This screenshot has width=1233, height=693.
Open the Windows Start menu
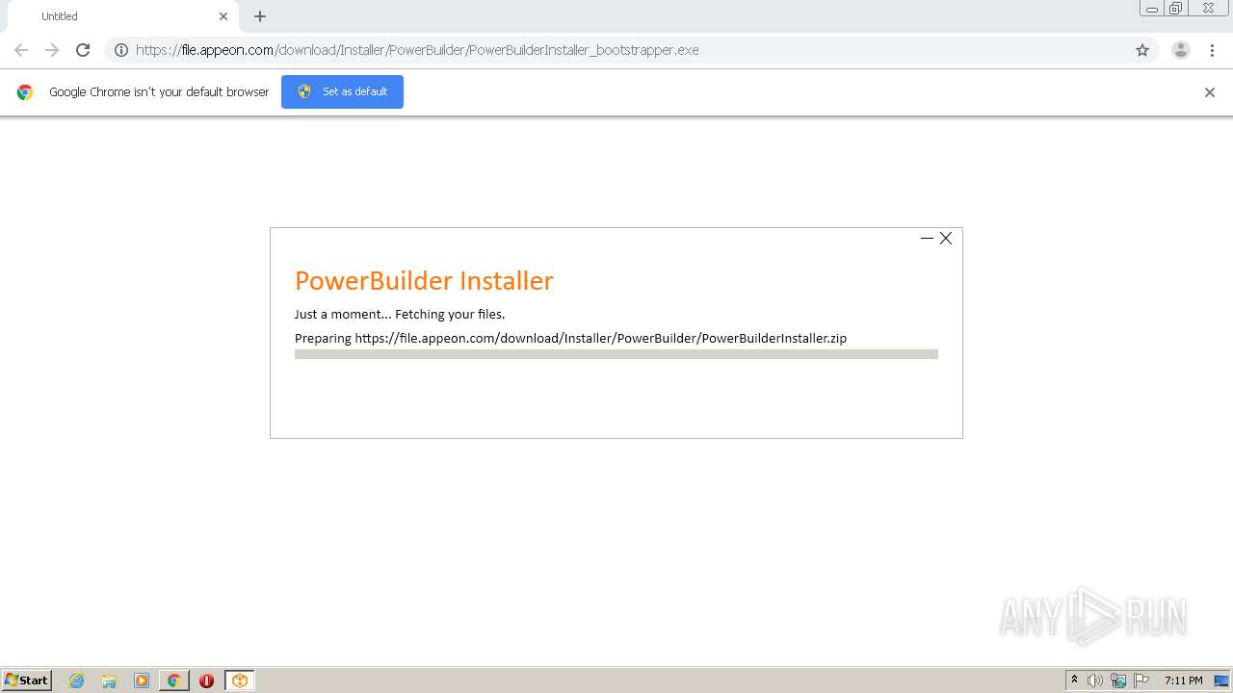[x=26, y=680]
